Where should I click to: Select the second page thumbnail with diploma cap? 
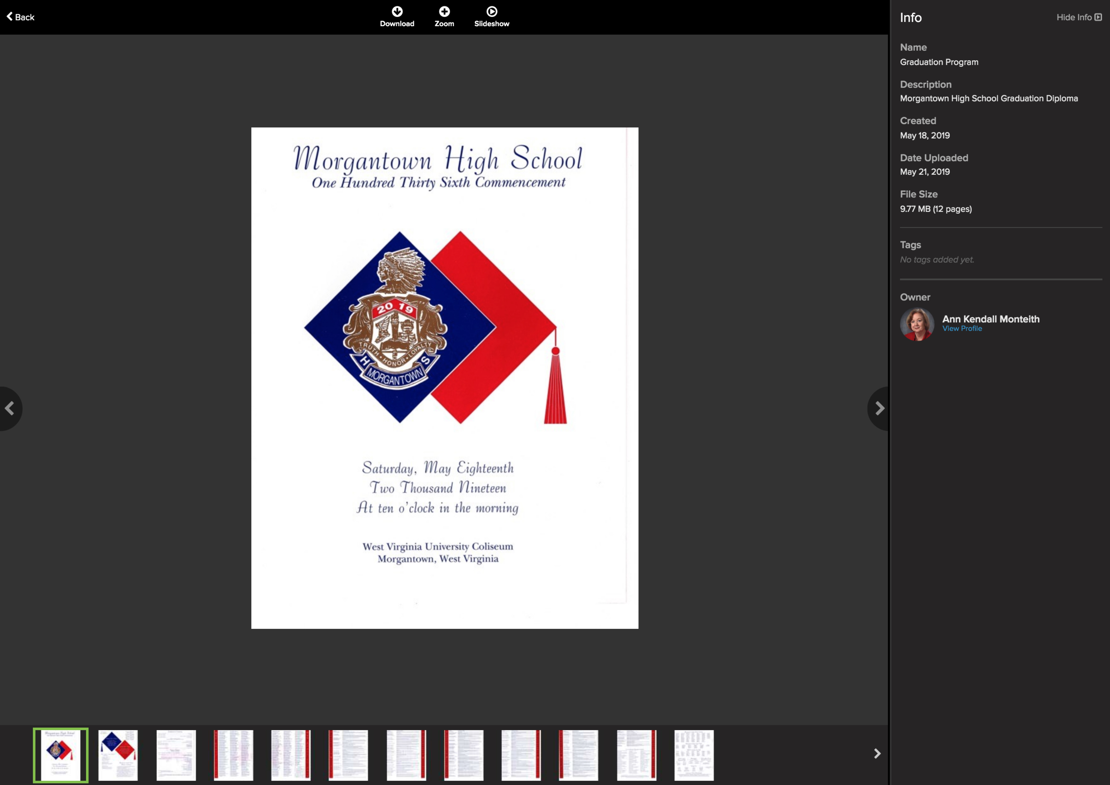click(x=118, y=755)
